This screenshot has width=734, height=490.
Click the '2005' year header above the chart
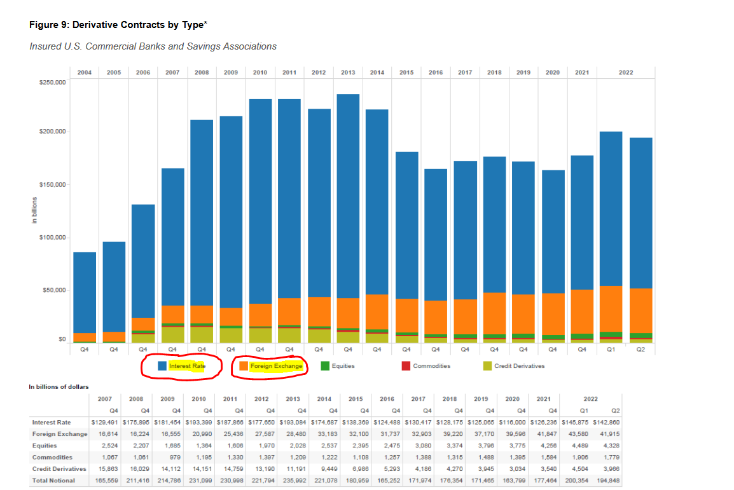[x=114, y=72]
